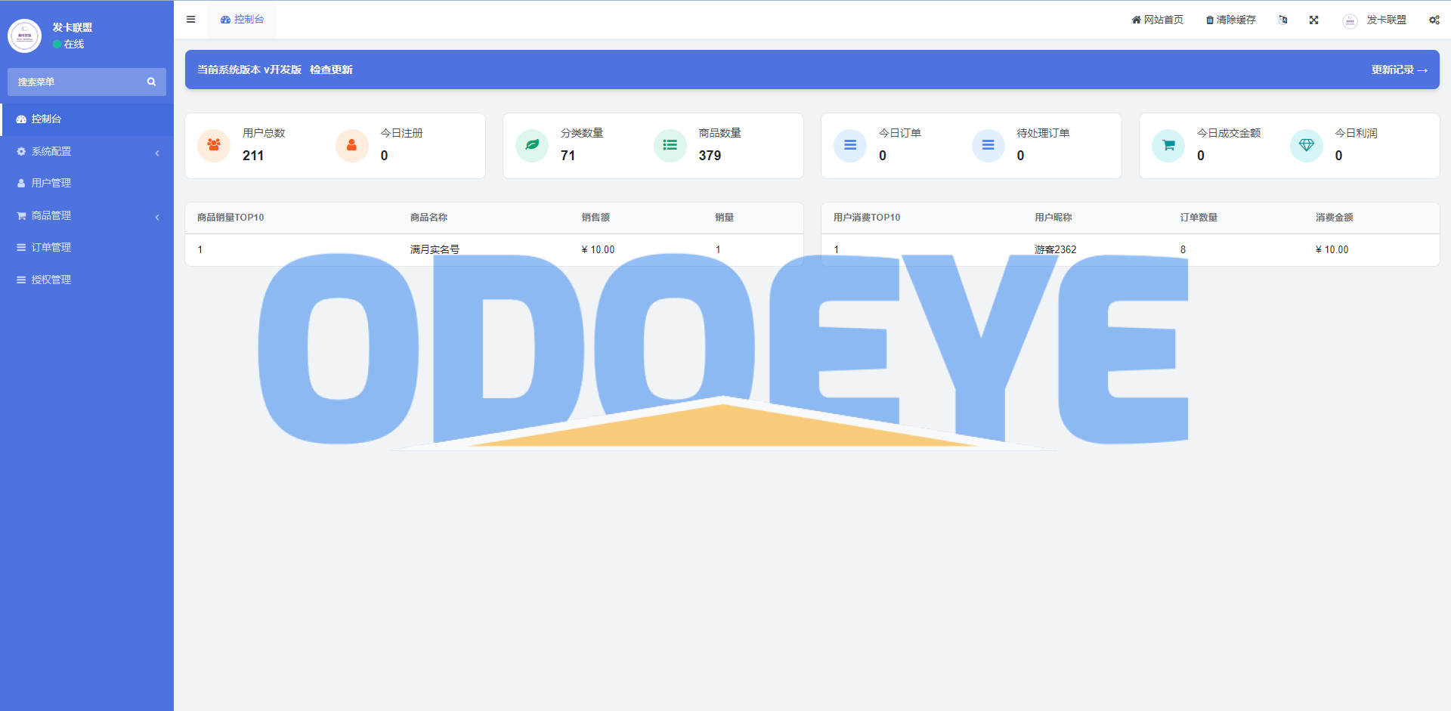Expand the 系统配置 chevron arrow

pos(157,153)
